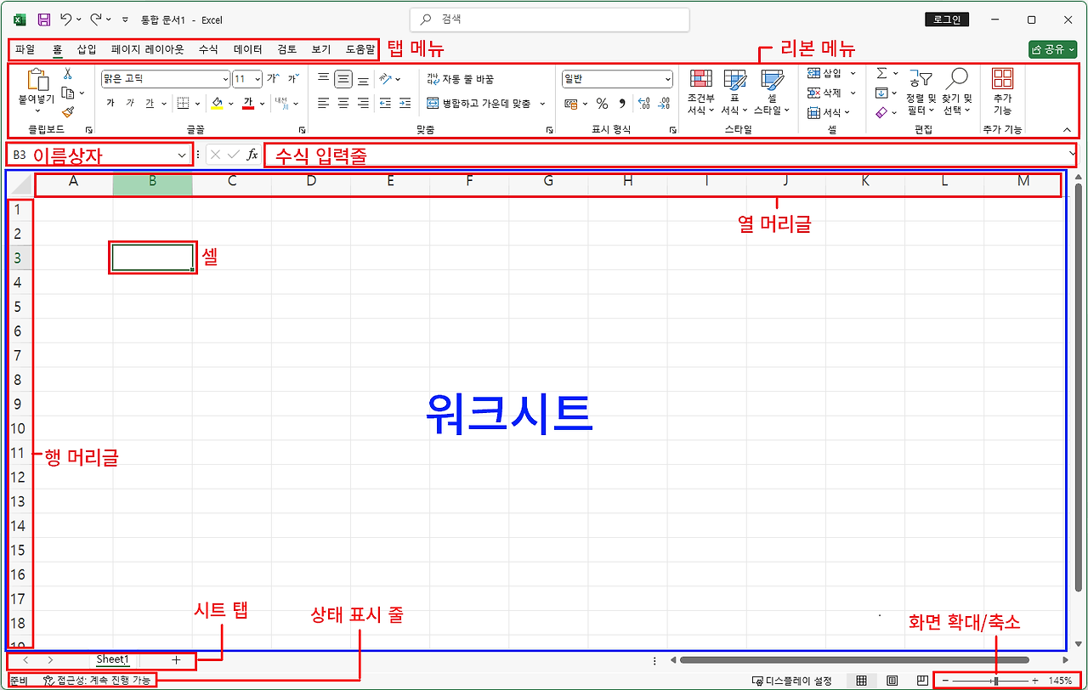
Task: Toggle right horizontal text alignment
Action: tap(363, 103)
